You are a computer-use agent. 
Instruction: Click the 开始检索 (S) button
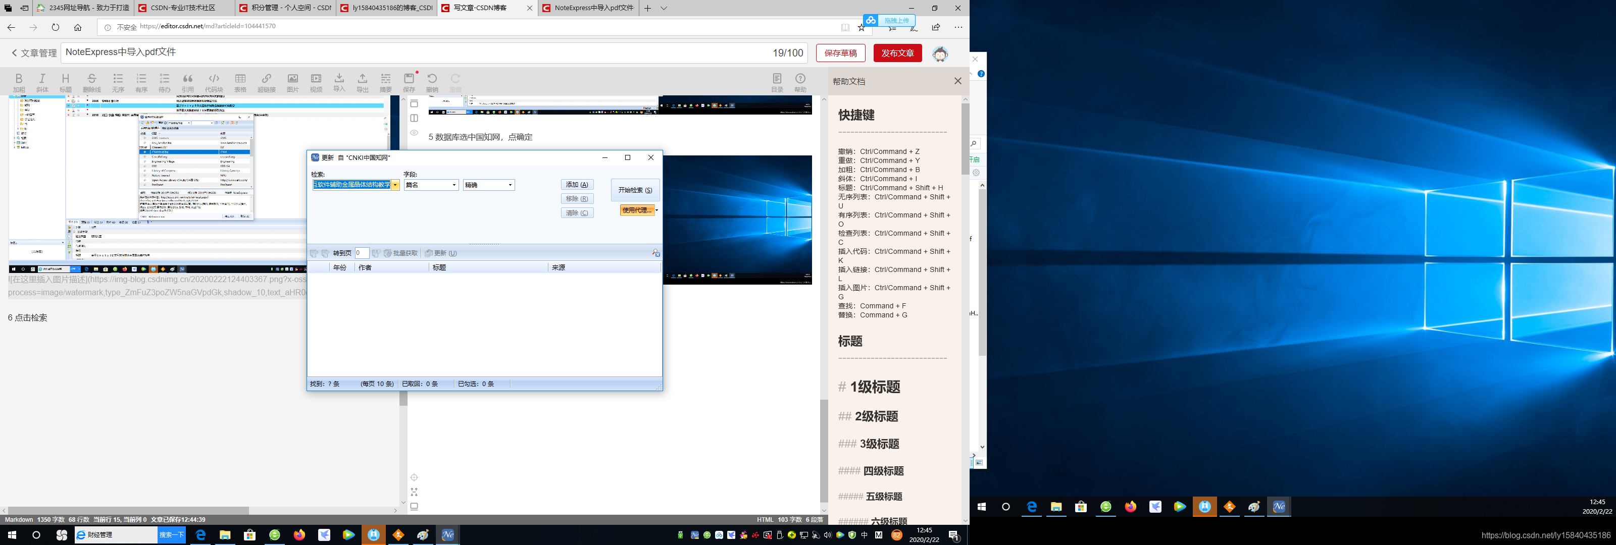[635, 190]
